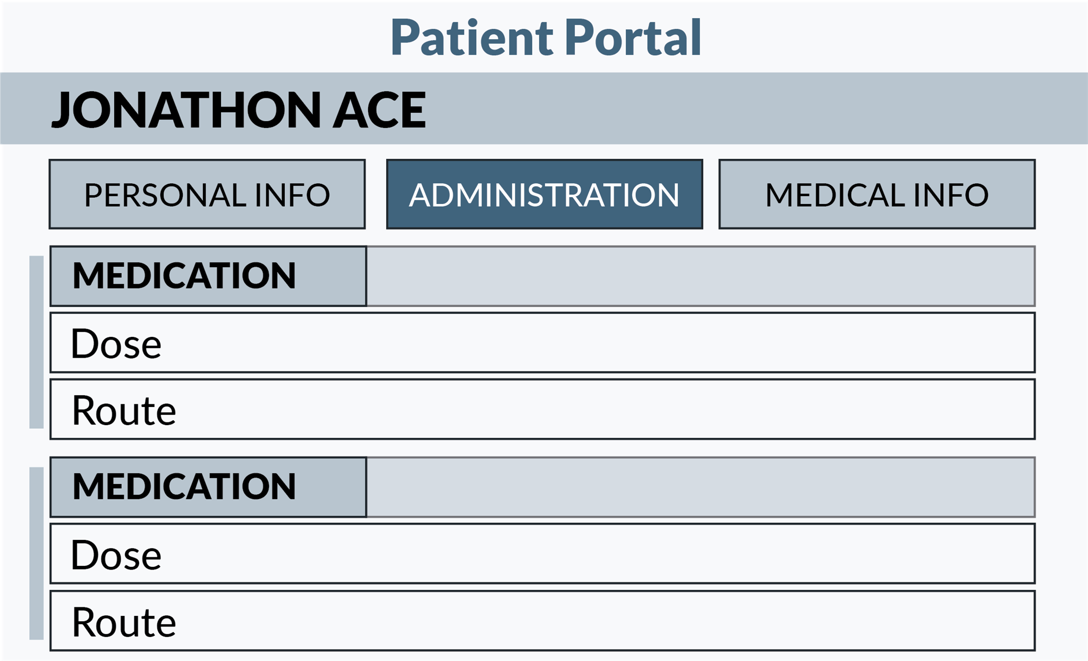Open the PERSONAL INFO tab
The width and height of the screenshot is (1088, 661).
(x=207, y=194)
